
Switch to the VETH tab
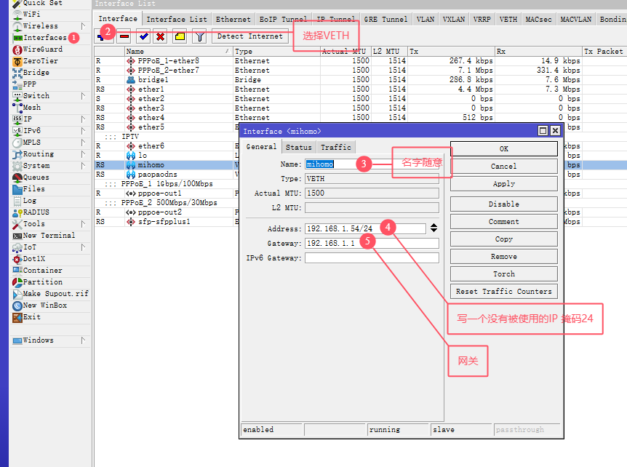coord(508,19)
